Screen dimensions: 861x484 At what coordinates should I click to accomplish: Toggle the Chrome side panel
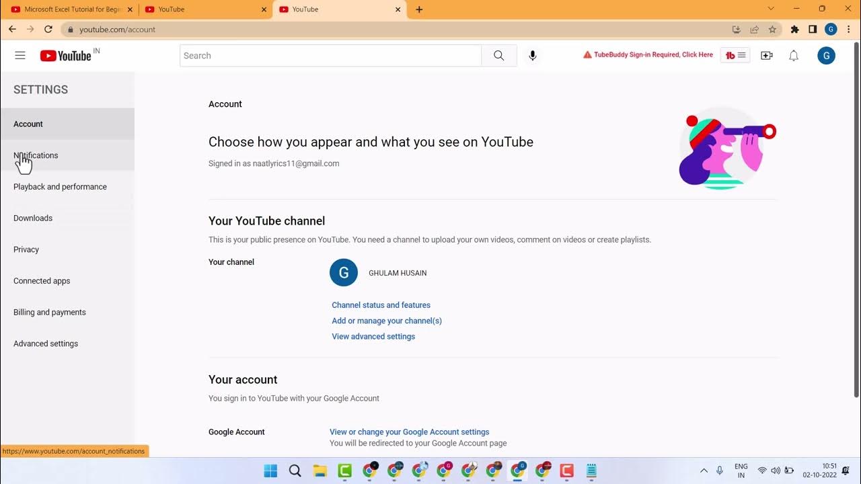point(813,30)
